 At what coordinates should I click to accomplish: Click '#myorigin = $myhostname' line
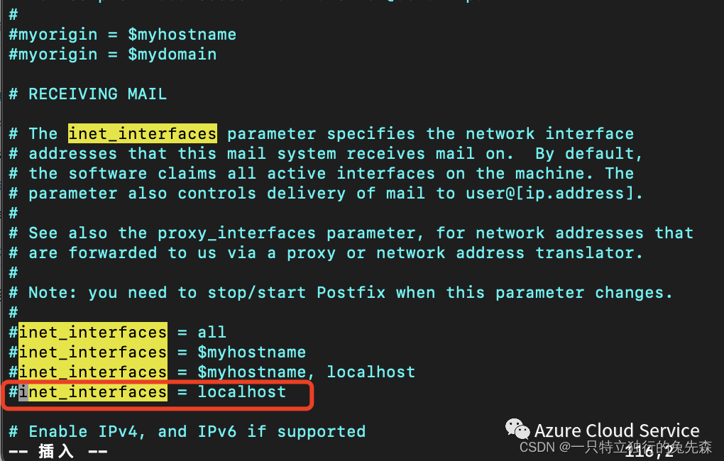click(x=122, y=35)
